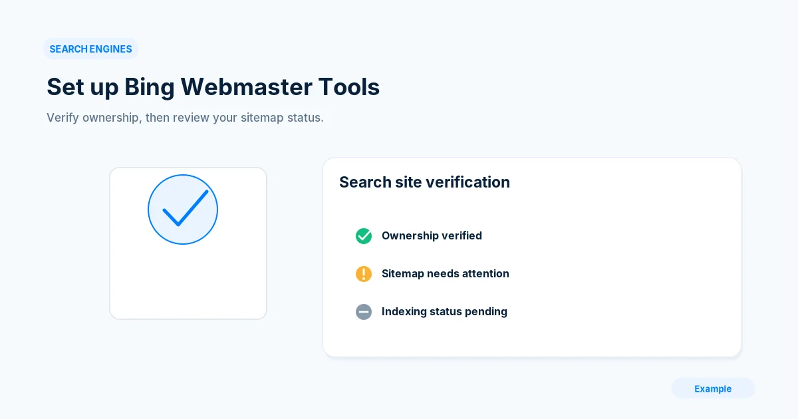
Task: Click the "Search site verification" card heading
Action: pos(424,182)
